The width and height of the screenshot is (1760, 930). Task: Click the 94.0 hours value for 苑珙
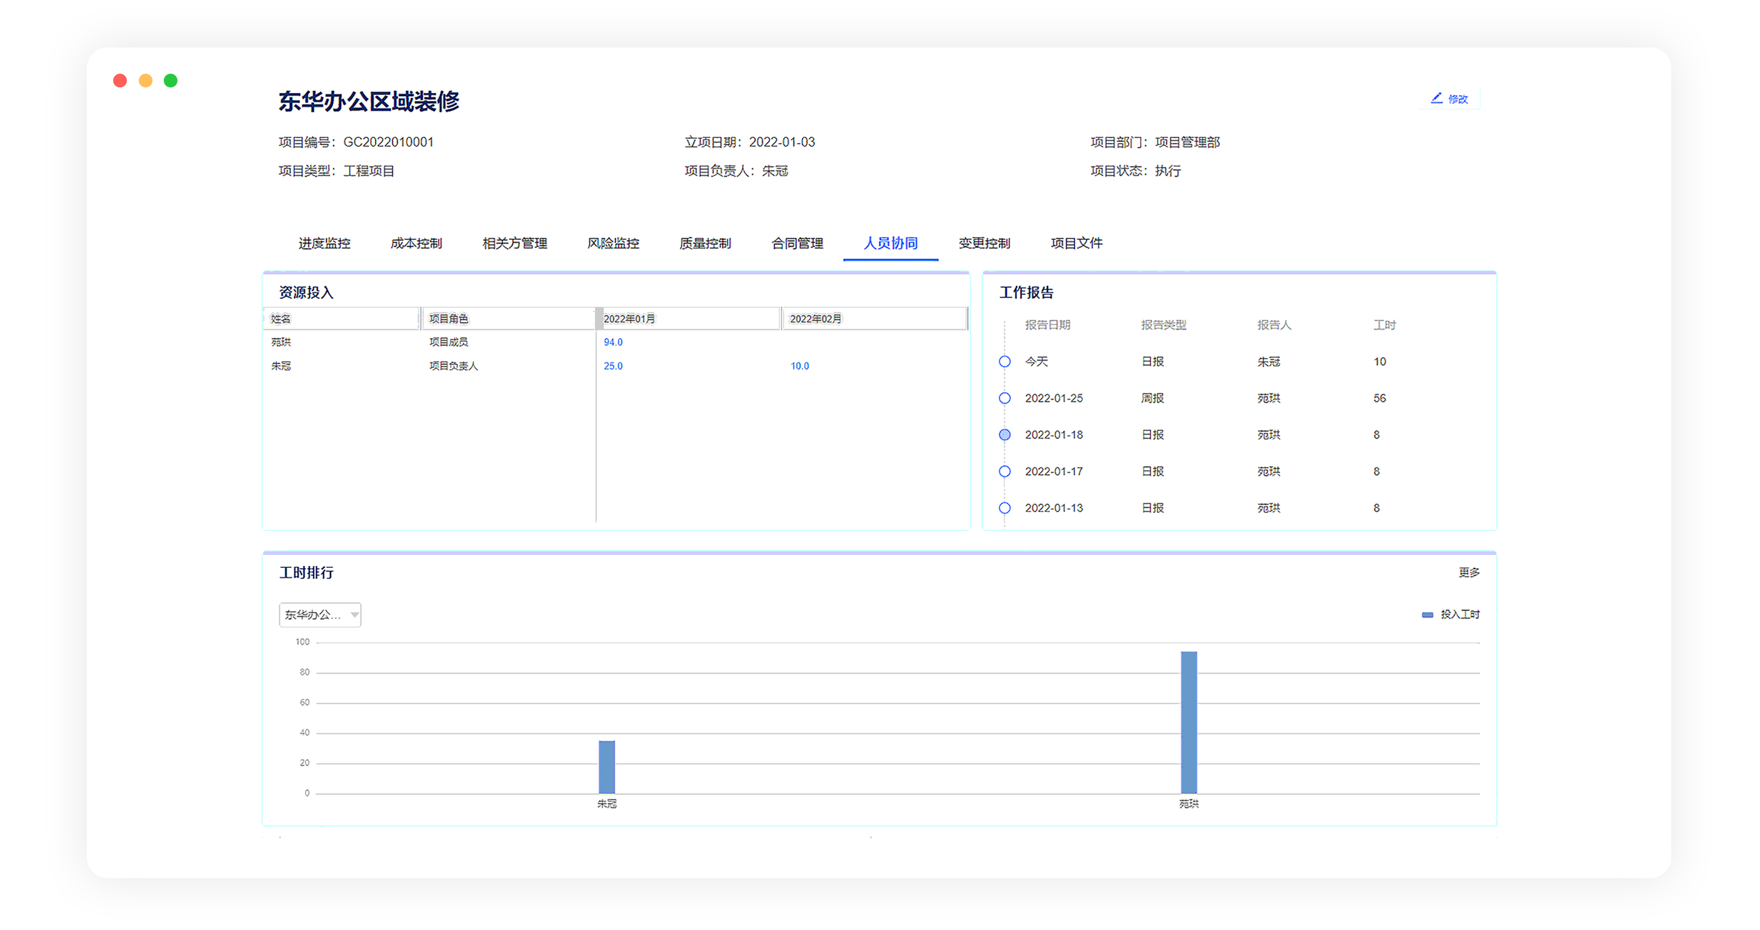pos(613,342)
